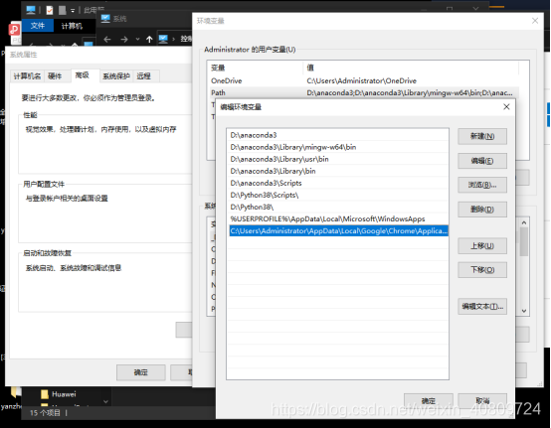Select D:\Python38\Scripts\ entry
This screenshot has width=551, height=428.
click(x=338, y=195)
